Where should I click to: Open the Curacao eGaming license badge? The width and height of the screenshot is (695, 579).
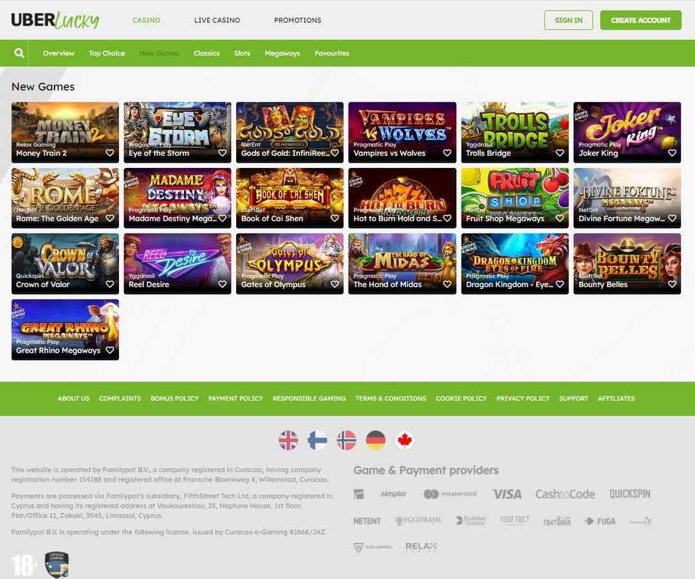[57, 565]
